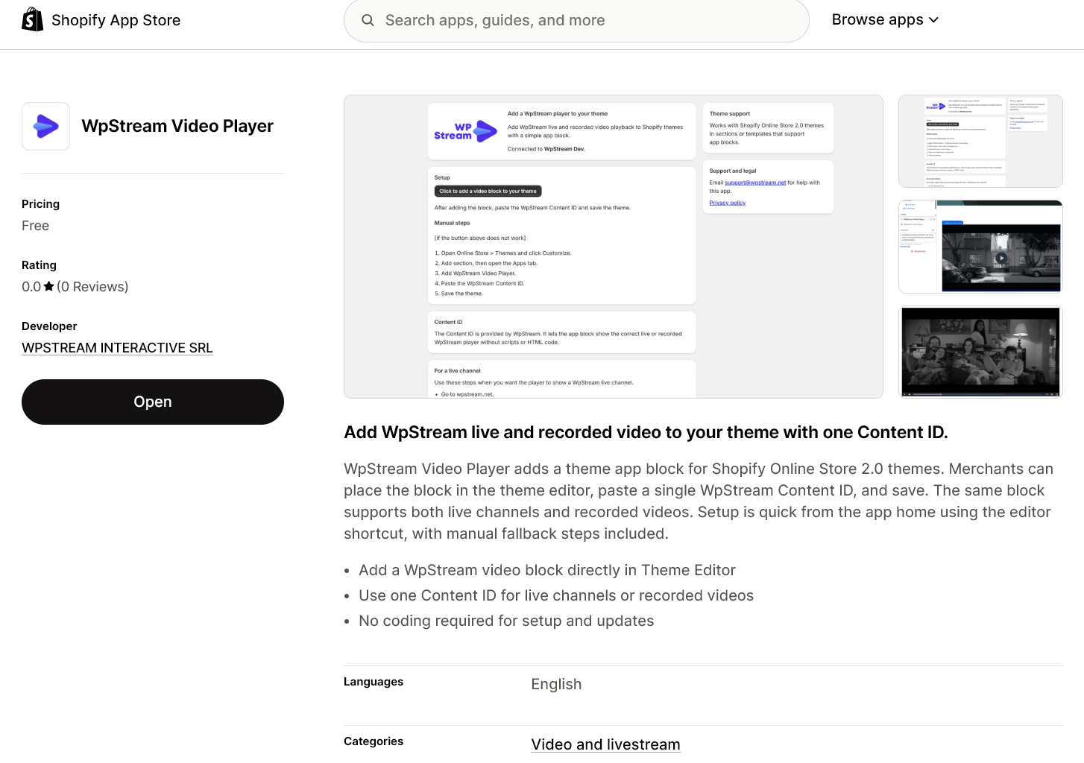Click the WpStream Video Player app icon
The image size is (1084, 763).
(45, 126)
